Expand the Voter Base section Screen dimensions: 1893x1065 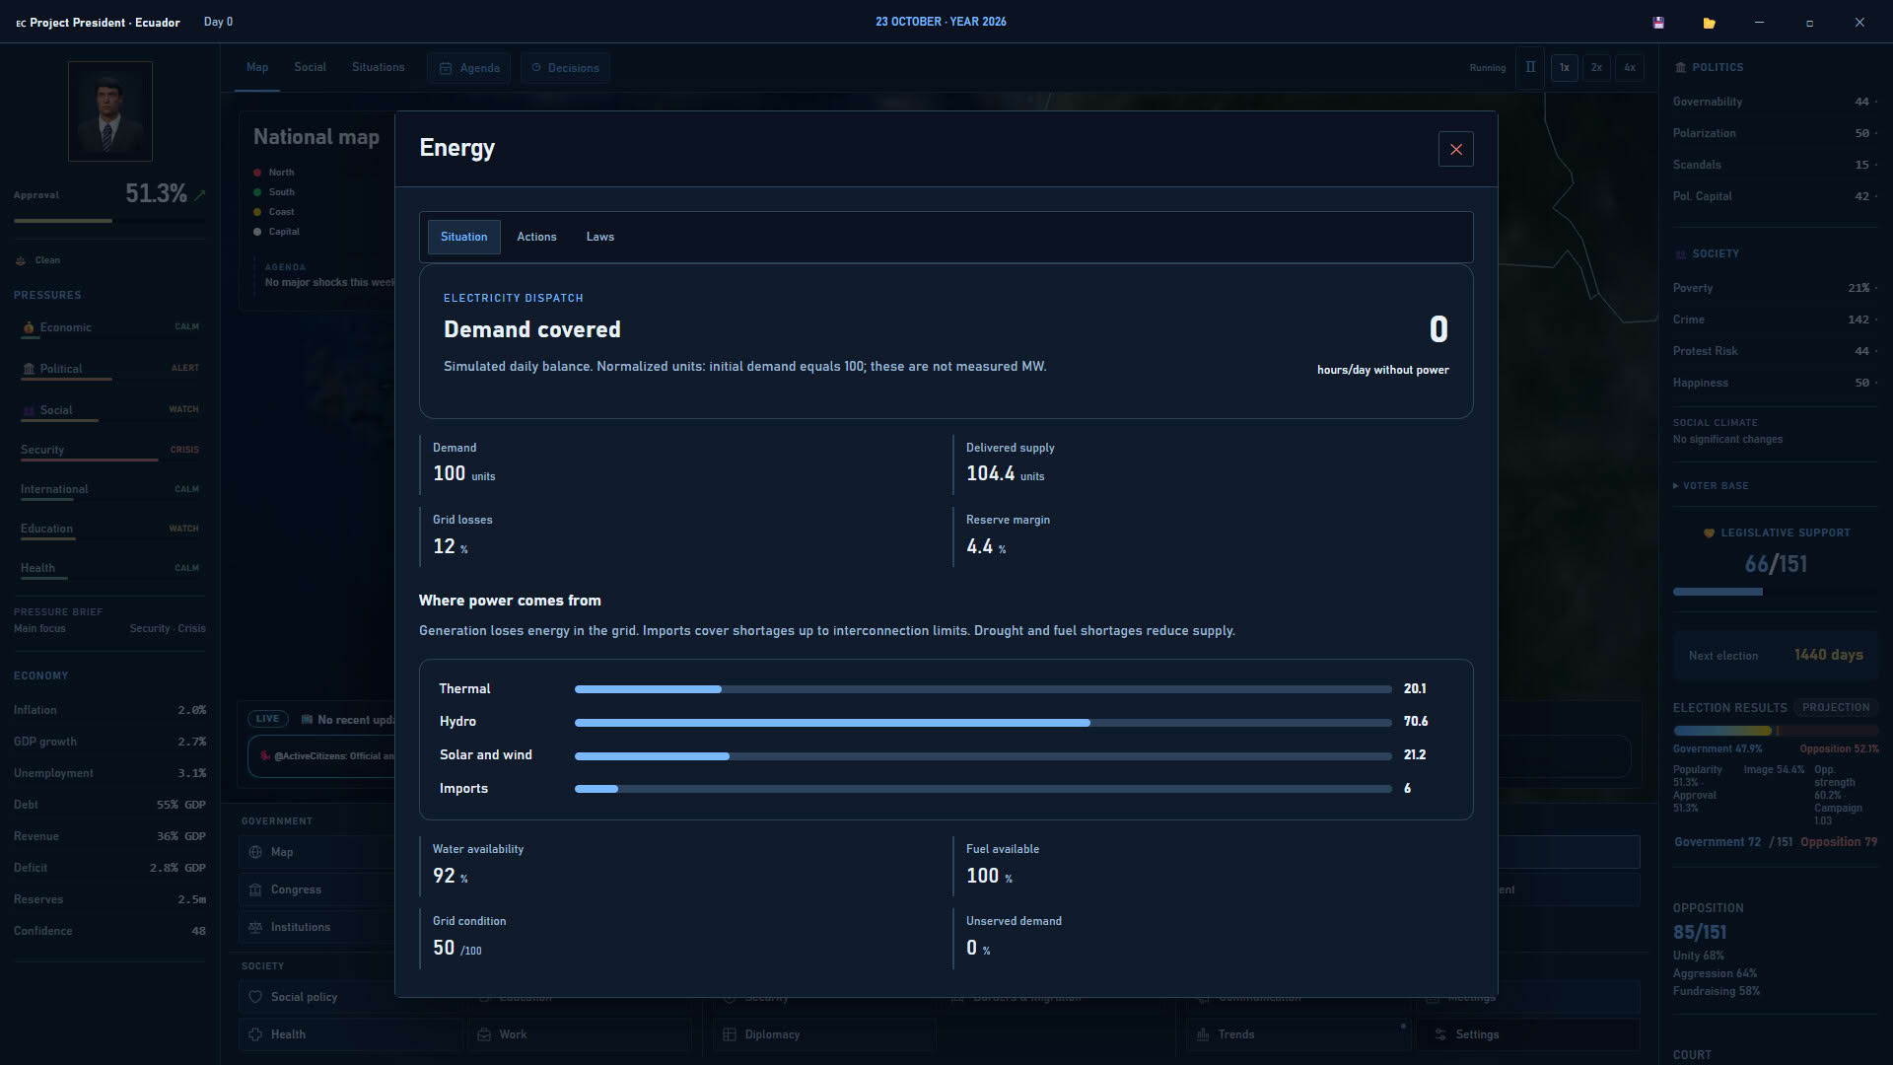tap(1711, 486)
